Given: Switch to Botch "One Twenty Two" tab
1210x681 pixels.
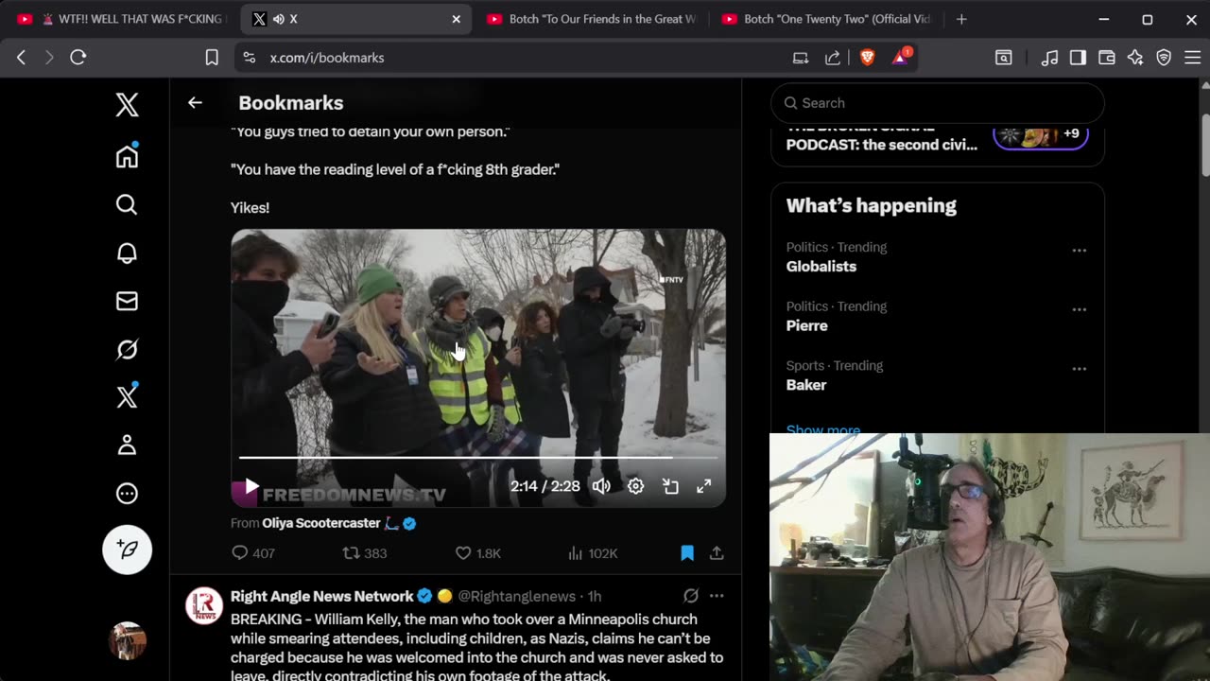Looking at the screenshot, I should click(825, 19).
